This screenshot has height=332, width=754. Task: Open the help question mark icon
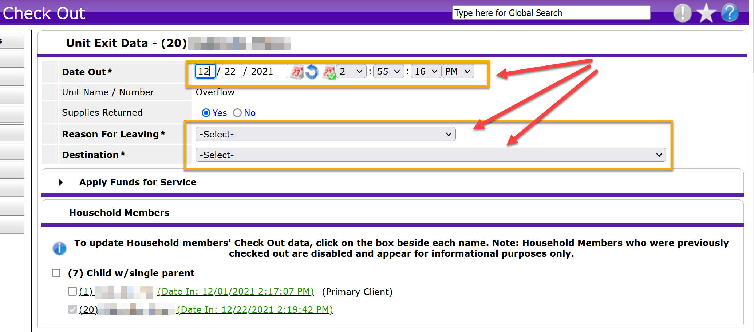pyautogui.click(x=730, y=13)
